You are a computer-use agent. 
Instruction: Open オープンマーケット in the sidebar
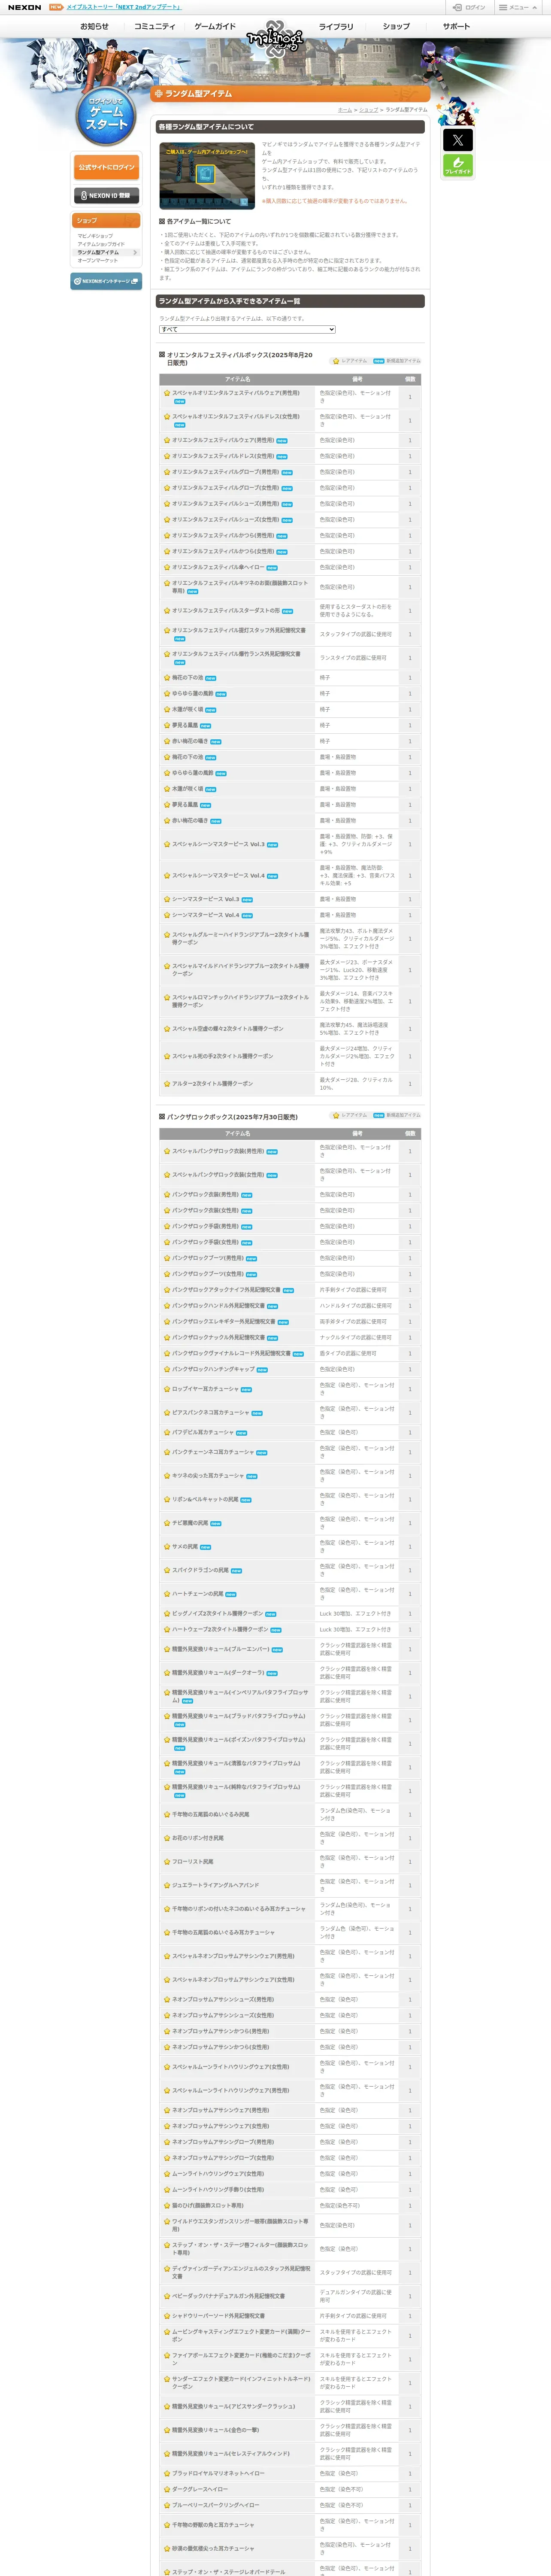click(x=98, y=260)
